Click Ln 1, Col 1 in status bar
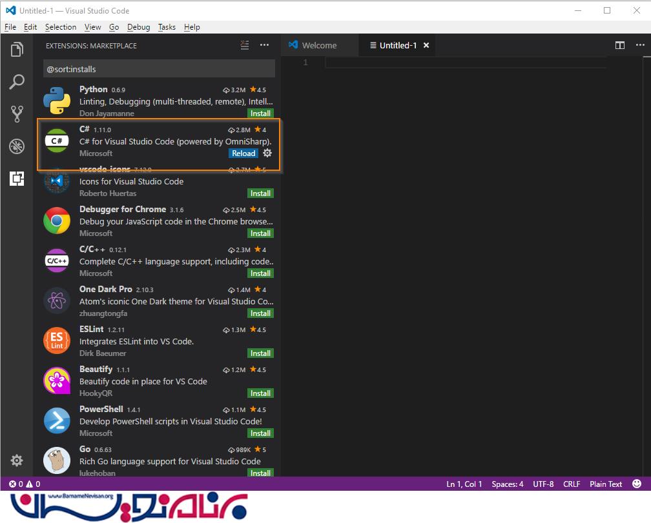The image size is (651, 523). click(464, 484)
